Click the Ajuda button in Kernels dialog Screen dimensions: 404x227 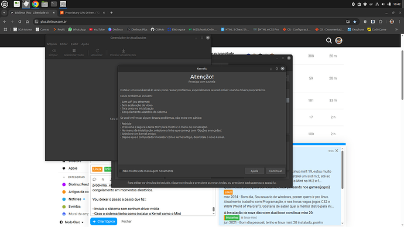(254, 171)
